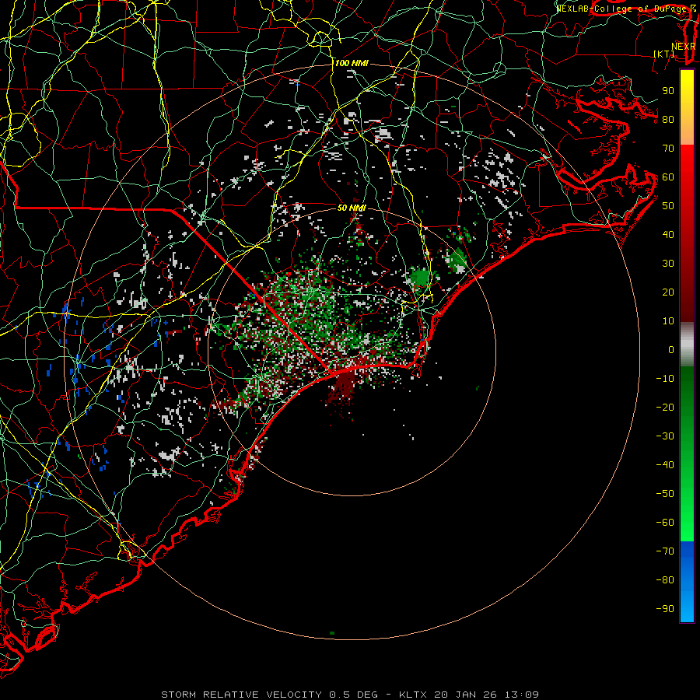Click the 20 JAN 26 date in footer
The width and height of the screenshot is (700, 700).
(466, 695)
